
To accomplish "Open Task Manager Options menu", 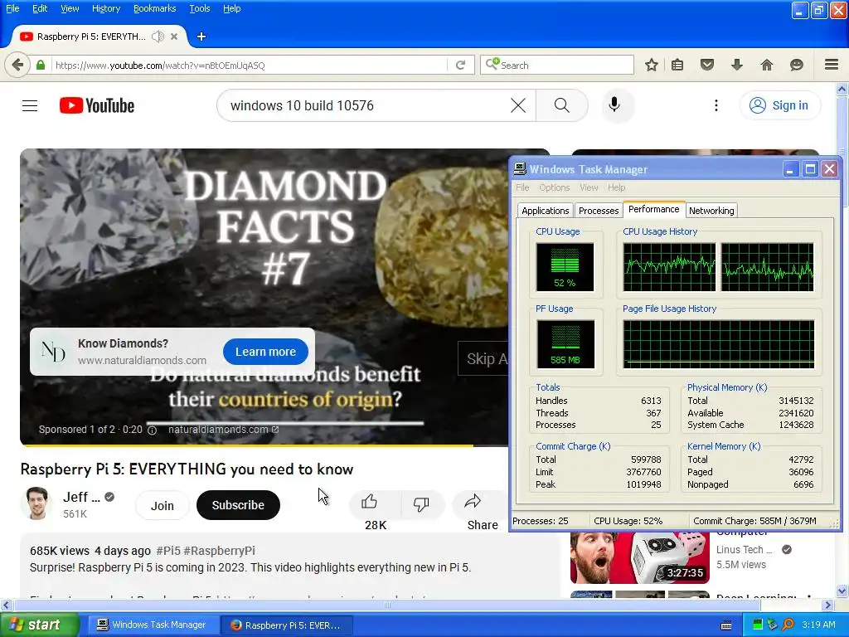I will [554, 187].
